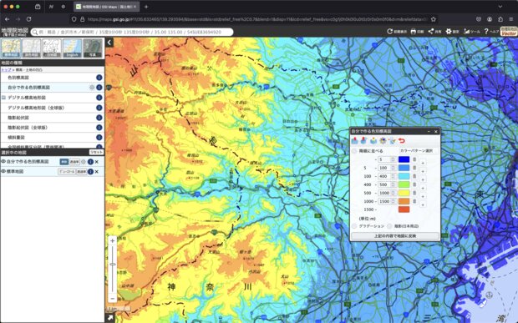
Task: Select the English base map thumbnail
Action: (72, 48)
